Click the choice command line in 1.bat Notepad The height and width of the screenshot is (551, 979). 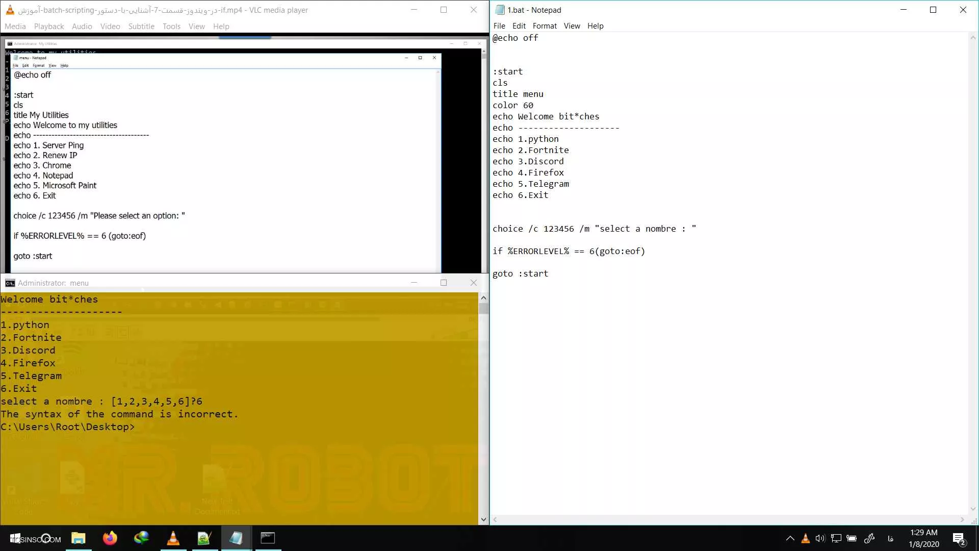[x=594, y=229]
